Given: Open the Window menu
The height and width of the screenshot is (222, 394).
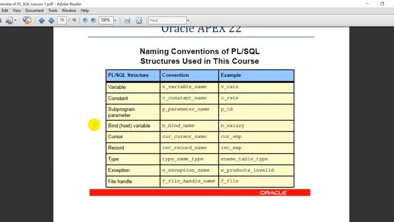Looking at the screenshot, I should pyautogui.click(x=69, y=10).
